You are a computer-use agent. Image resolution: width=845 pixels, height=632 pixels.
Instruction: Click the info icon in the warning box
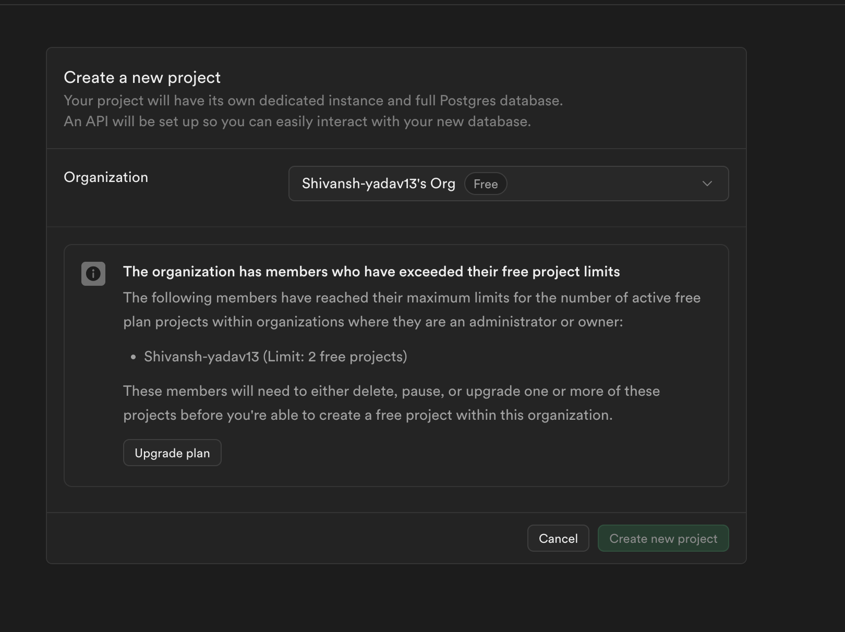(x=93, y=274)
